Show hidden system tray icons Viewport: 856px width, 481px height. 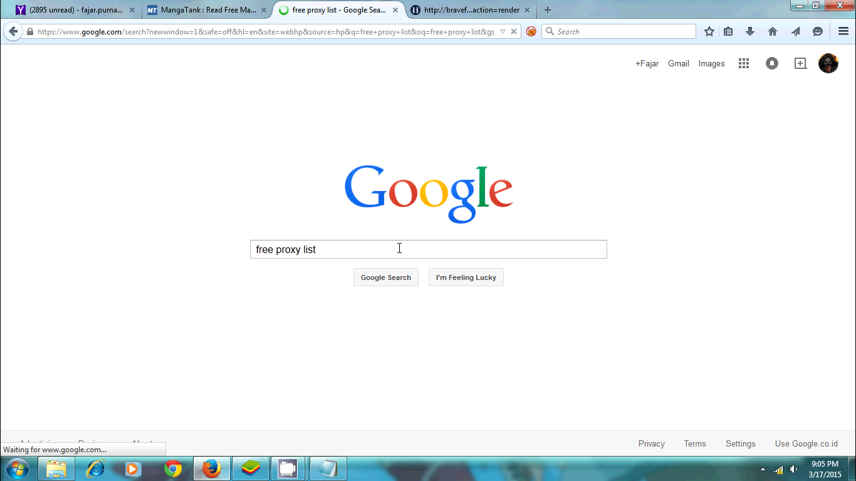[763, 470]
